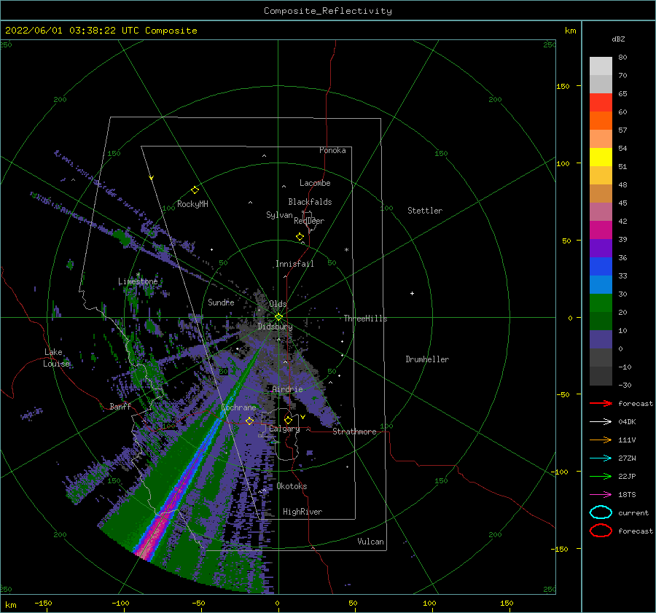The height and width of the screenshot is (613, 656).
Task: Click the Calgary city label
Action: tap(284, 429)
